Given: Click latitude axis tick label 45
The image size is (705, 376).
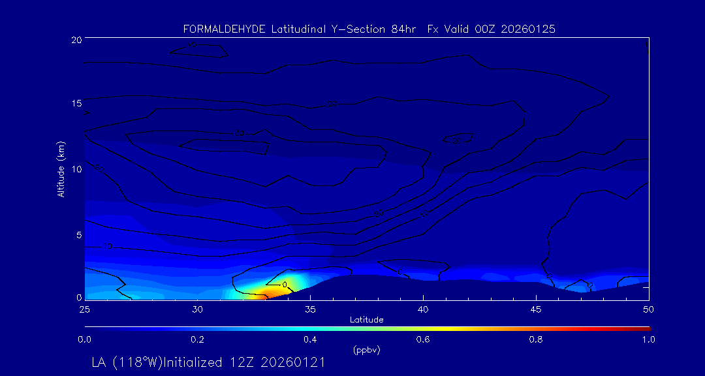Looking at the screenshot, I should pos(536,309).
